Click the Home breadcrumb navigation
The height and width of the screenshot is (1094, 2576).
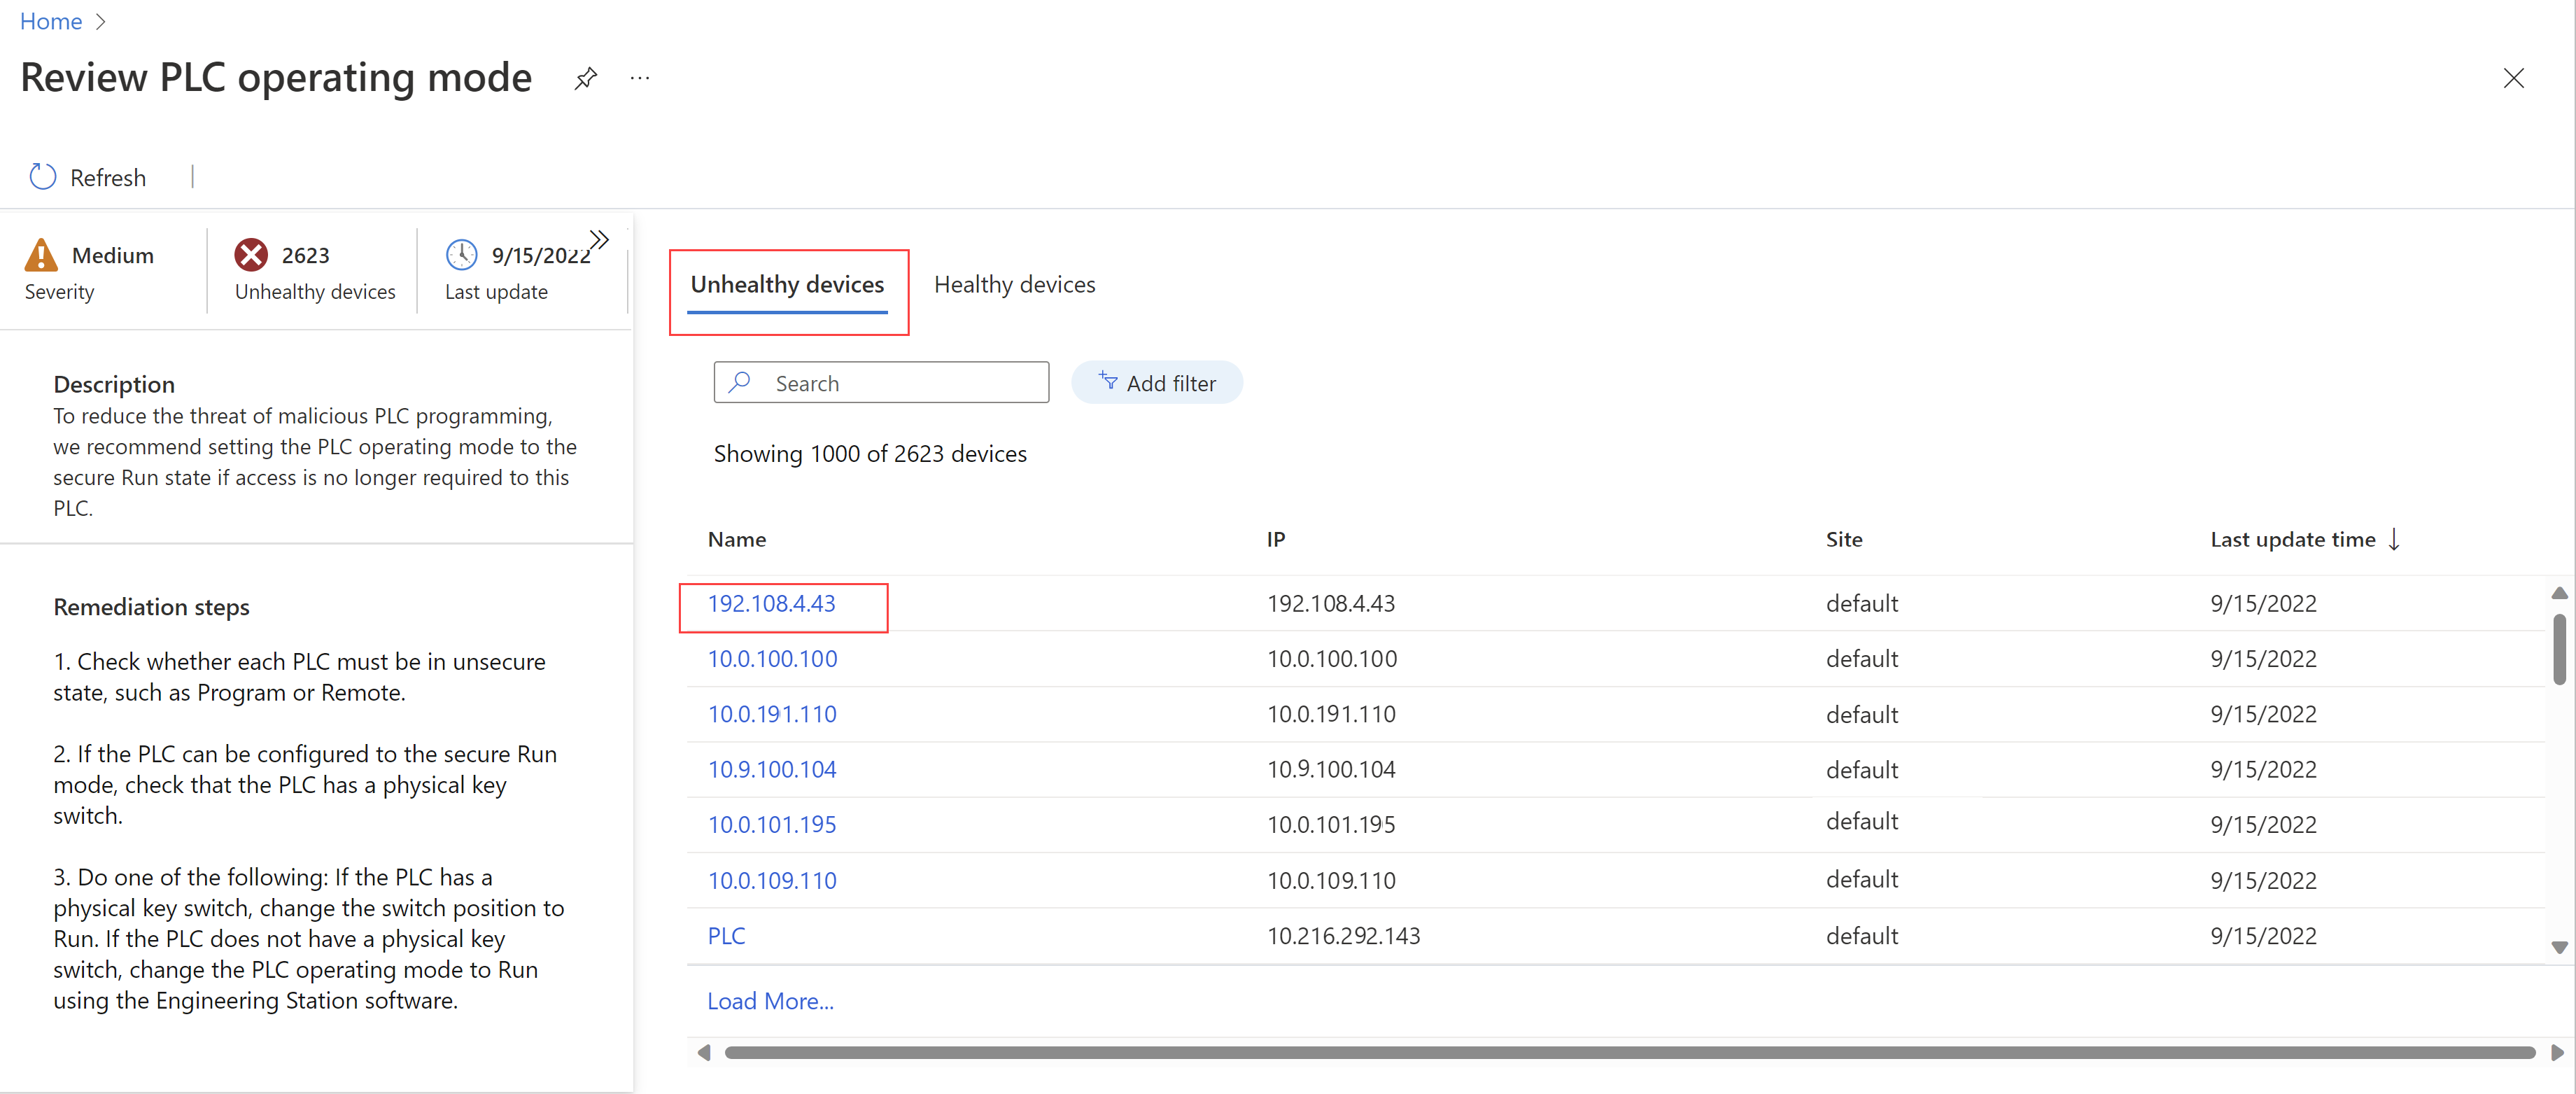pos(49,22)
